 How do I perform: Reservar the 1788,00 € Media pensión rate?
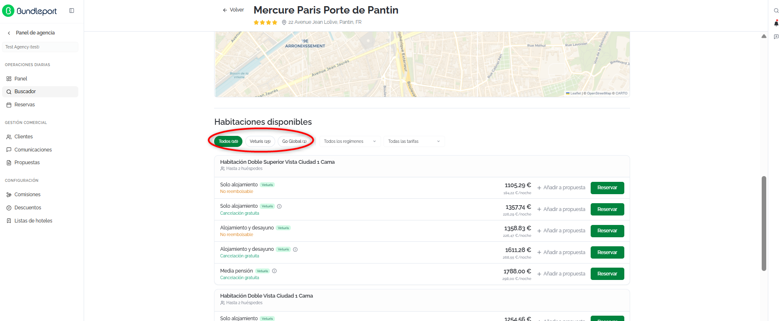607,274
